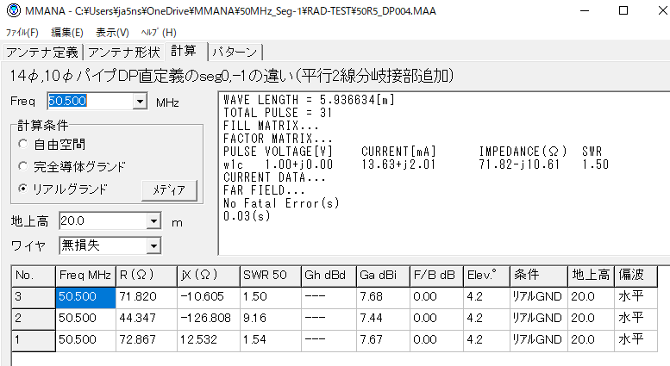Switch to アンテナ定義 tab
Image resolution: width=670 pixels, height=366 pixels.
(x=42, y=52)
